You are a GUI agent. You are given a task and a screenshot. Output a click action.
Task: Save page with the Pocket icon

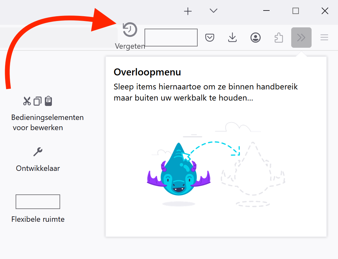pyautogui.click(x=209, y=38)
